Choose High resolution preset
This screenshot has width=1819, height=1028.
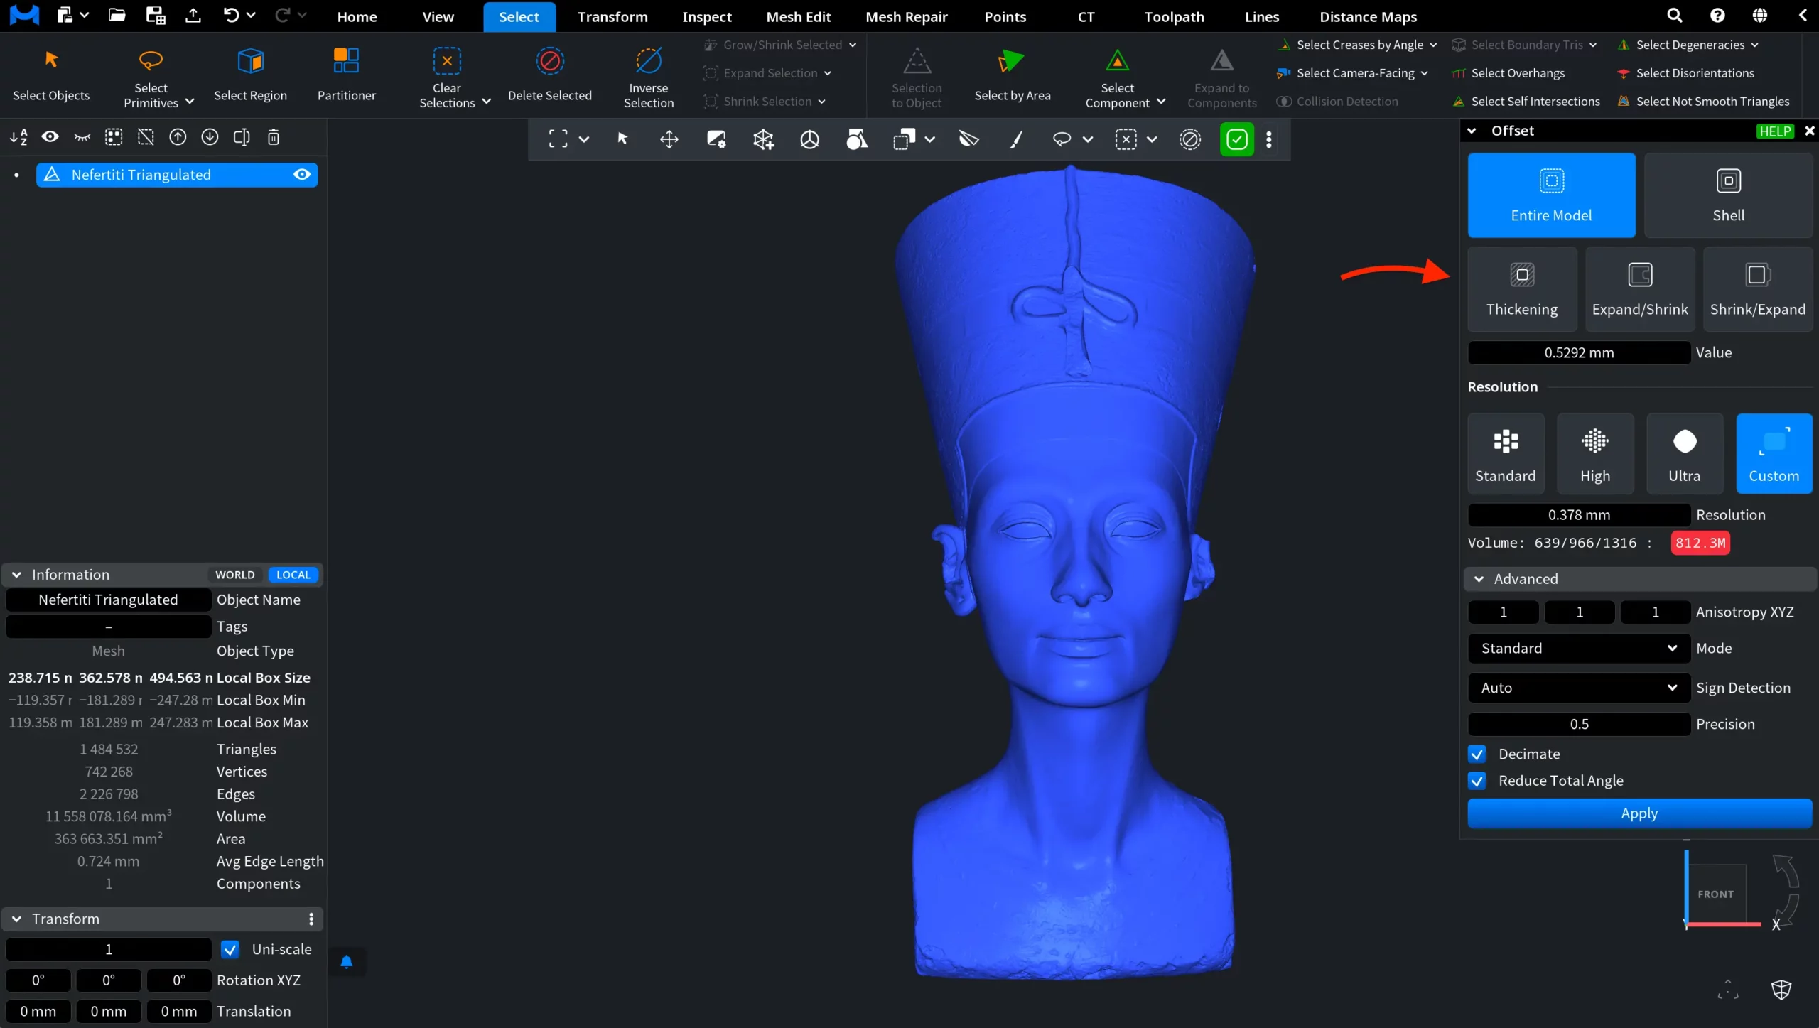1595,453
